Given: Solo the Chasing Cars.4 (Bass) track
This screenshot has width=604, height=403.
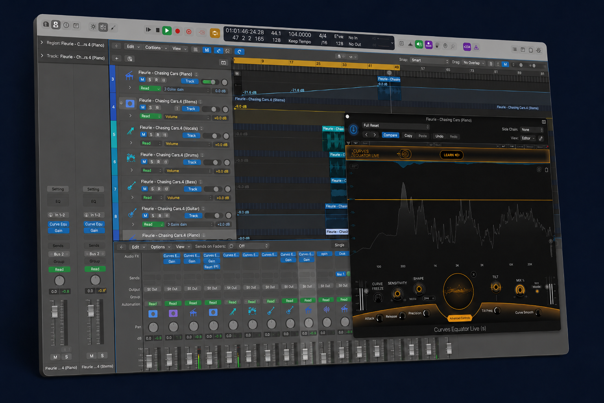Looking at the screenshot, I should (152, 189).
